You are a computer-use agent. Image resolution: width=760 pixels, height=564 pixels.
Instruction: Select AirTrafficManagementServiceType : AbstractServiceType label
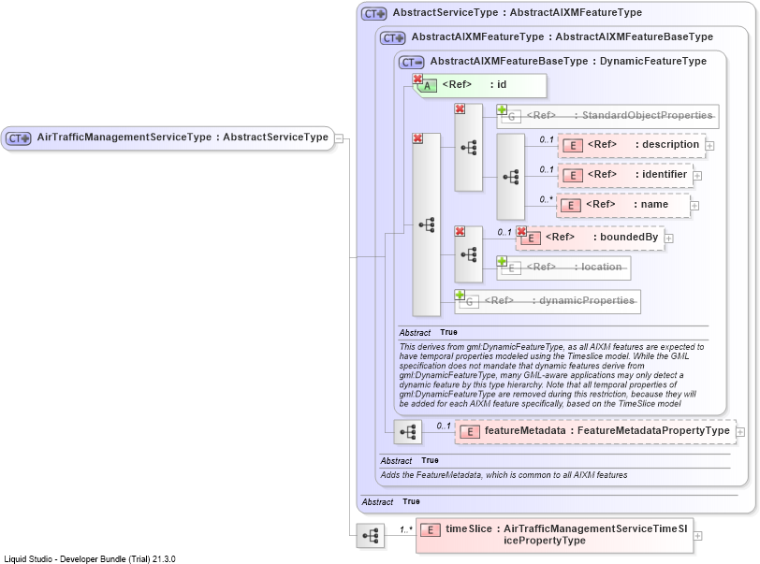pos(183,137)
